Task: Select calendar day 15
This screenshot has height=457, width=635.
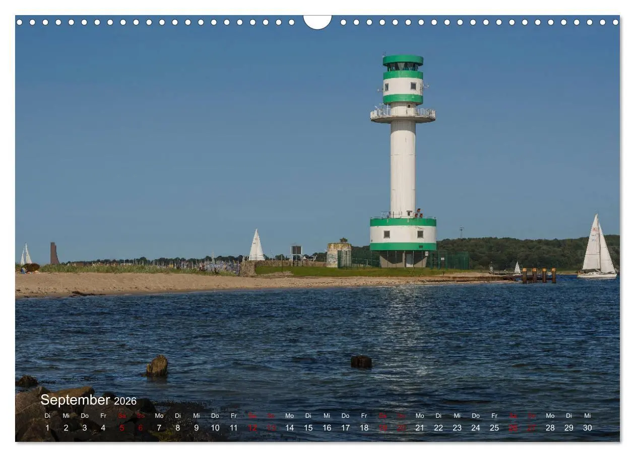Action: (x=308, y=428)
